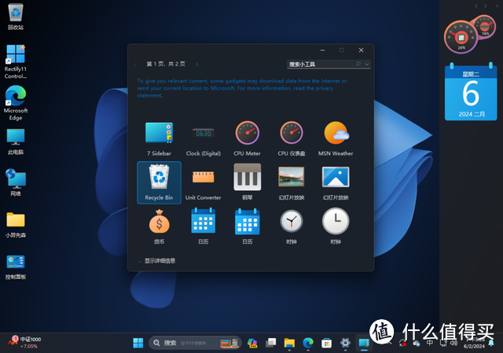Select the MSN Weather gadget
The height and width of the screenshot is (353, 503).
click(x=336, y=138)
